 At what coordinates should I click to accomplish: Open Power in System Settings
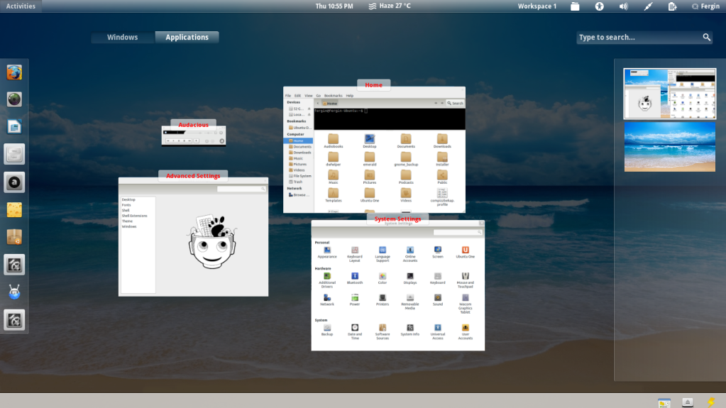[x=355, y=300]
